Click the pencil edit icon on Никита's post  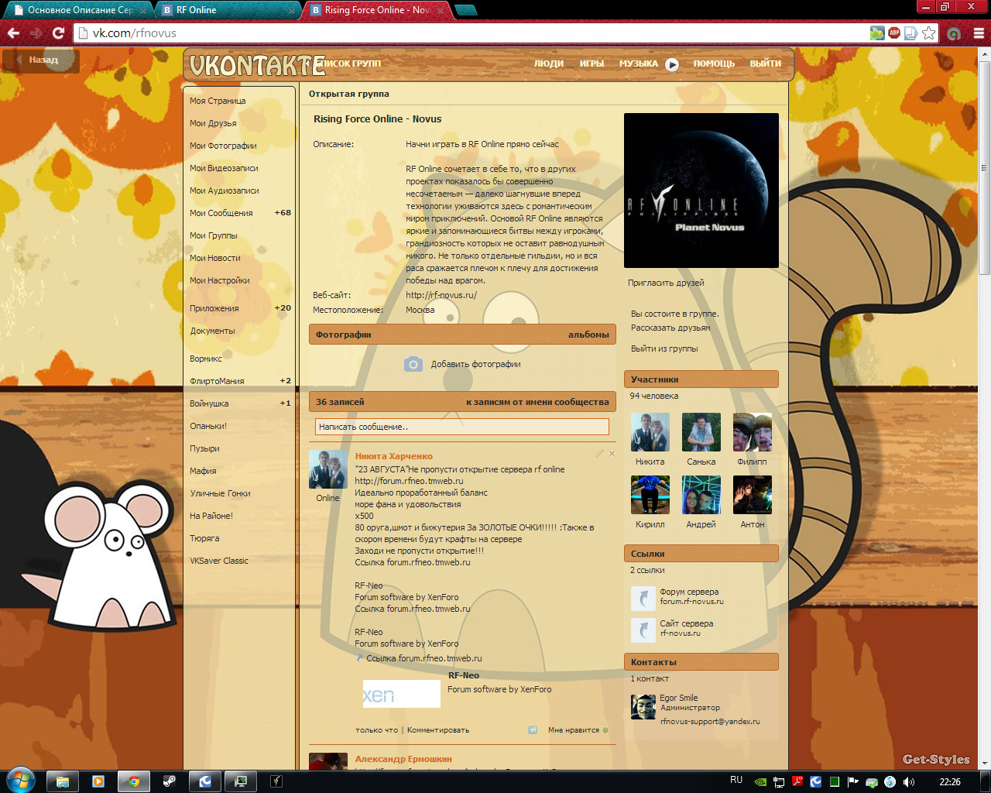[598, 453]
